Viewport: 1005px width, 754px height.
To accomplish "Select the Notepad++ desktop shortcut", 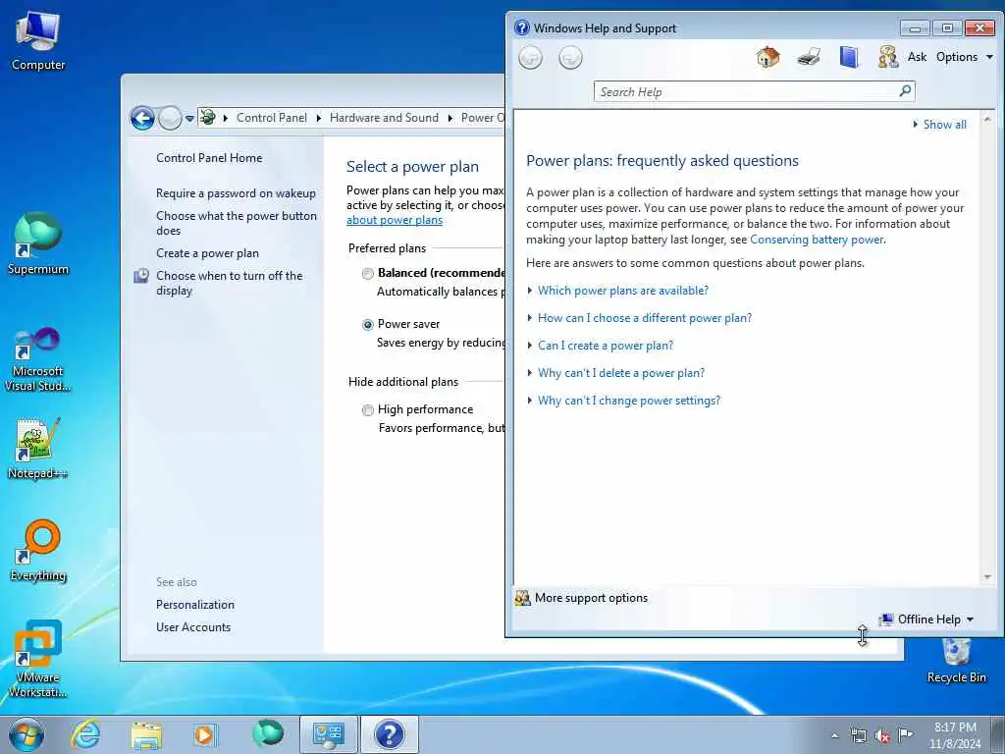I will coord(38,448).
